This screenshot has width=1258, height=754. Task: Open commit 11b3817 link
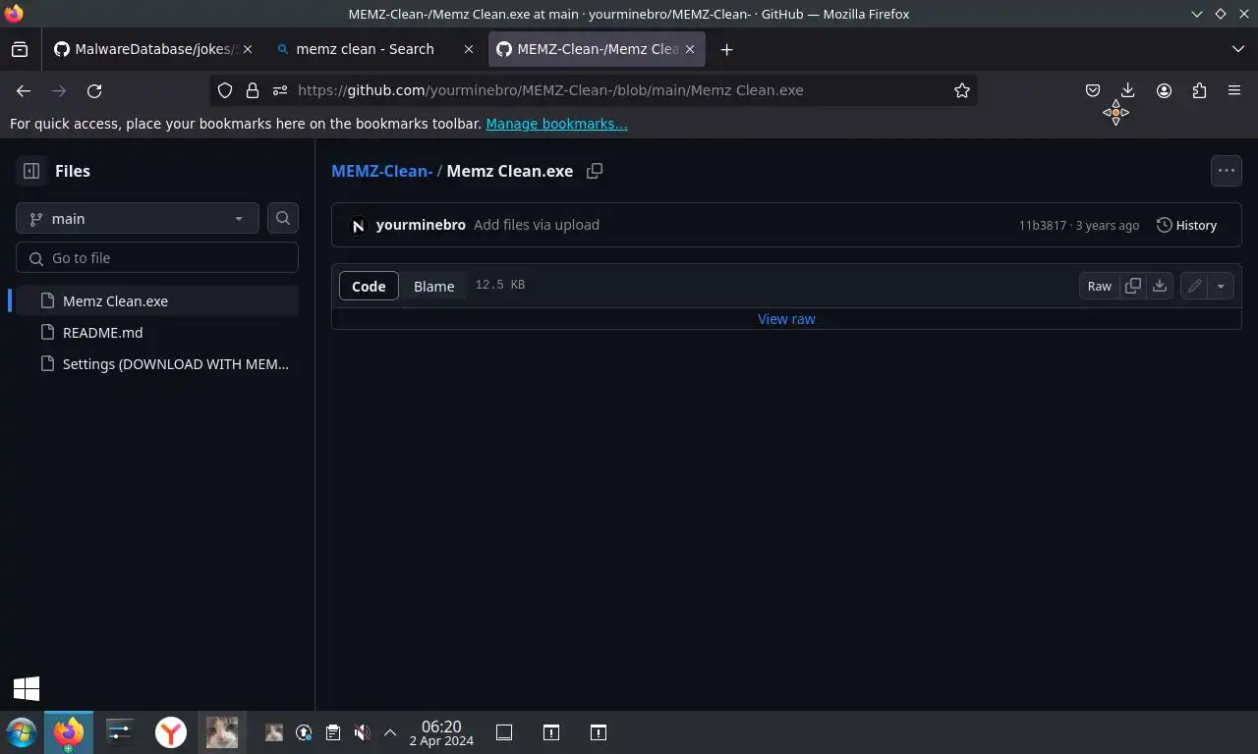click(x=1042, y=225)
